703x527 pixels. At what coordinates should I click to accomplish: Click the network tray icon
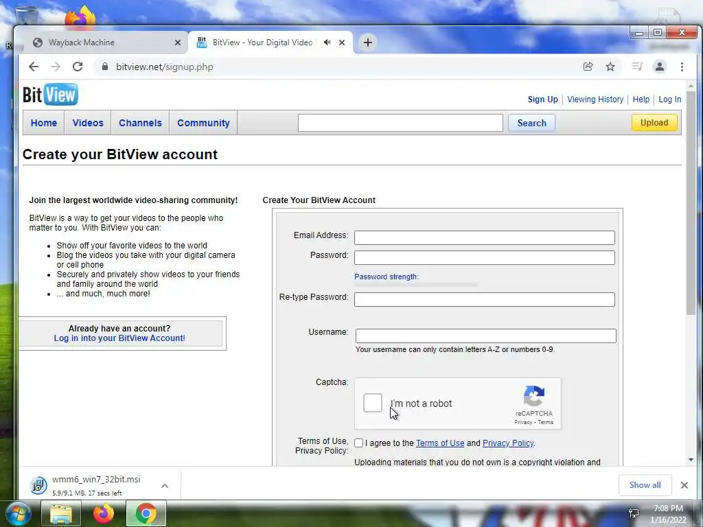pos(634,513)
